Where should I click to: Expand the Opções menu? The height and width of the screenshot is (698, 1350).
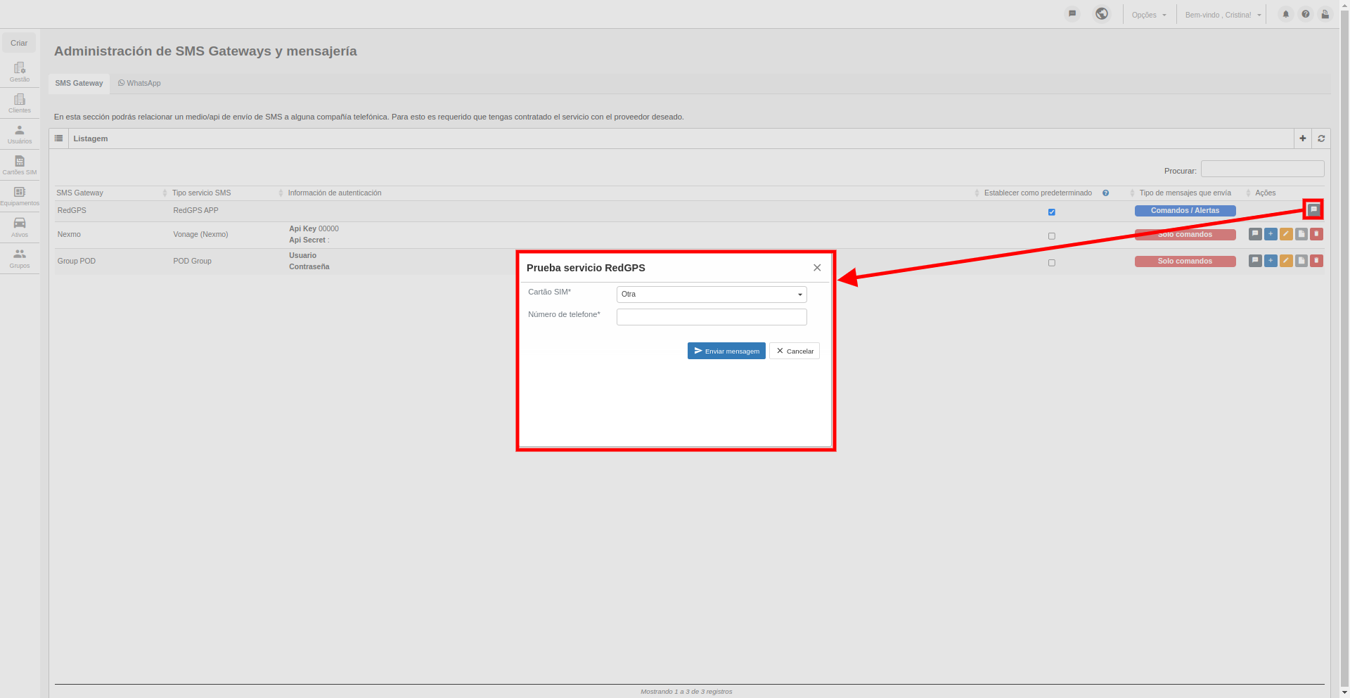(1149, 15)
